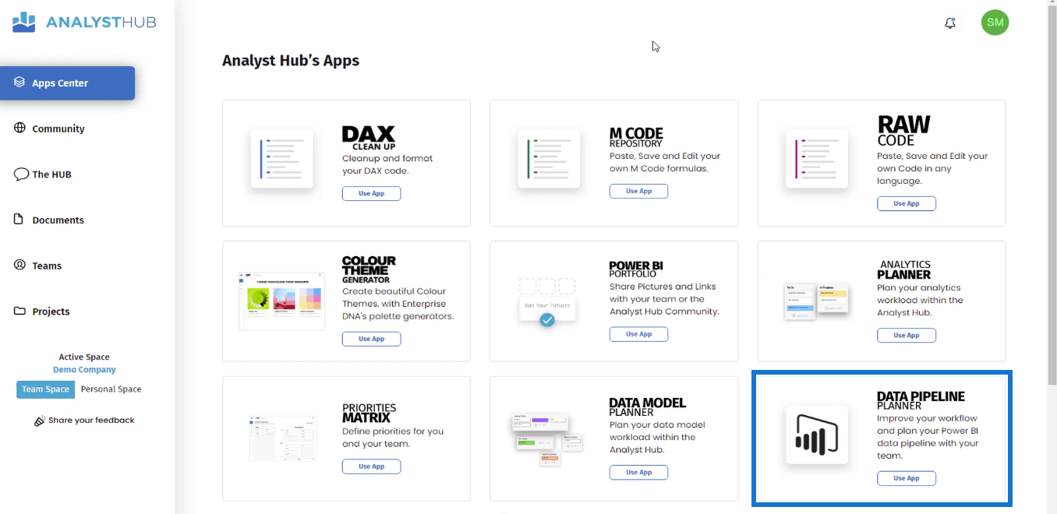Click the Power BI Portfolio title
Viewport: 1057px width, 514px height.
636,269
